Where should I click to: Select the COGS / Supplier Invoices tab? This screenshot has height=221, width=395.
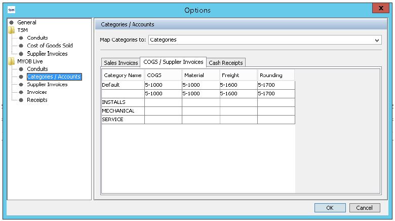click(172, 62)
